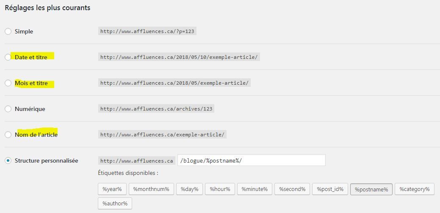The height and width of the screenshot is (213, 440).
Task: Select the Simple permalink radio button
Action: point(8,31)
